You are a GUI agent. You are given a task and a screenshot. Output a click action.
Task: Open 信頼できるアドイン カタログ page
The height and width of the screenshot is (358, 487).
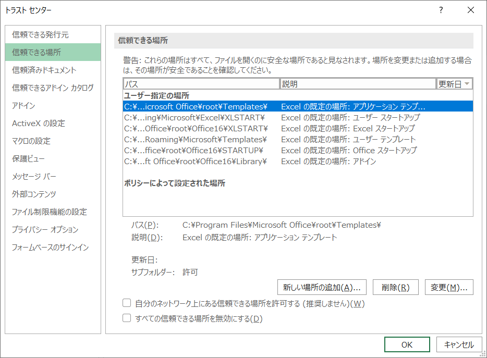(53, 88)
